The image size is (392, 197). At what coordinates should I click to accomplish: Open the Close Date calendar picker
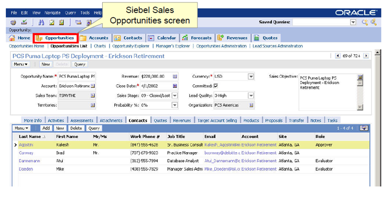click(x=175, y=86)
